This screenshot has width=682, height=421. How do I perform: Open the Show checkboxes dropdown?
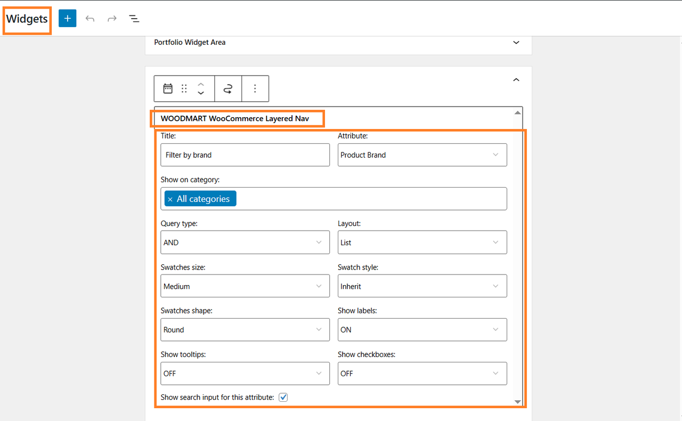pyautogui.click(x=423, y=374)
